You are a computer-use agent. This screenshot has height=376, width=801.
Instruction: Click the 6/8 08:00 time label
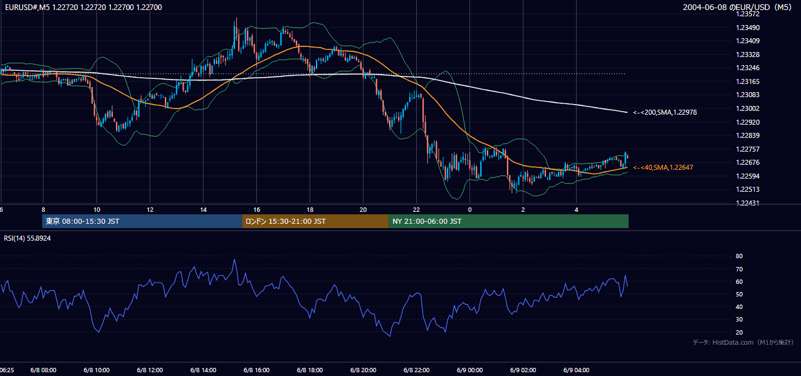43,370
